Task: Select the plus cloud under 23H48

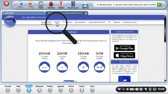Action: pos(83,67)
